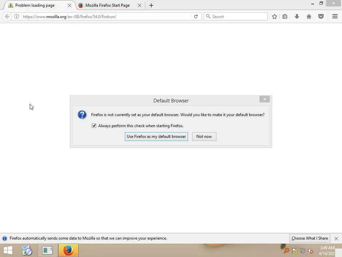The height and width of the screenshot is (257, 342).
Task: Minimize the Firefox window
Action: click(x=313, y=3)
